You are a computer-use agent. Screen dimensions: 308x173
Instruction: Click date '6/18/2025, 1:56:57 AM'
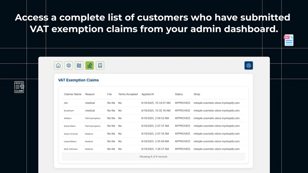click(155, 149)
